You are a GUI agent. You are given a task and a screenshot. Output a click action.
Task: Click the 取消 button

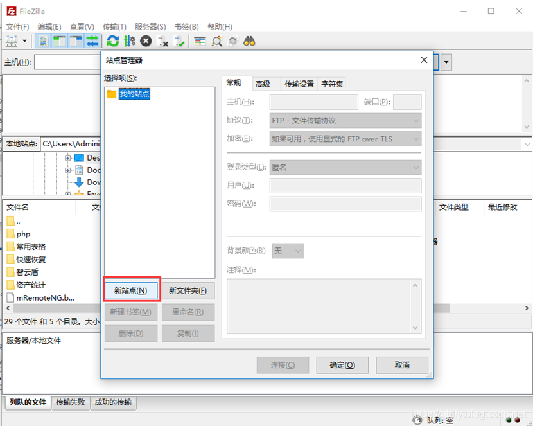[x=402, y=365]
